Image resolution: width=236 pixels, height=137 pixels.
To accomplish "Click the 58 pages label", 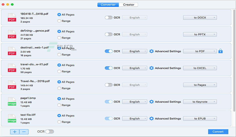I will 26,72.
